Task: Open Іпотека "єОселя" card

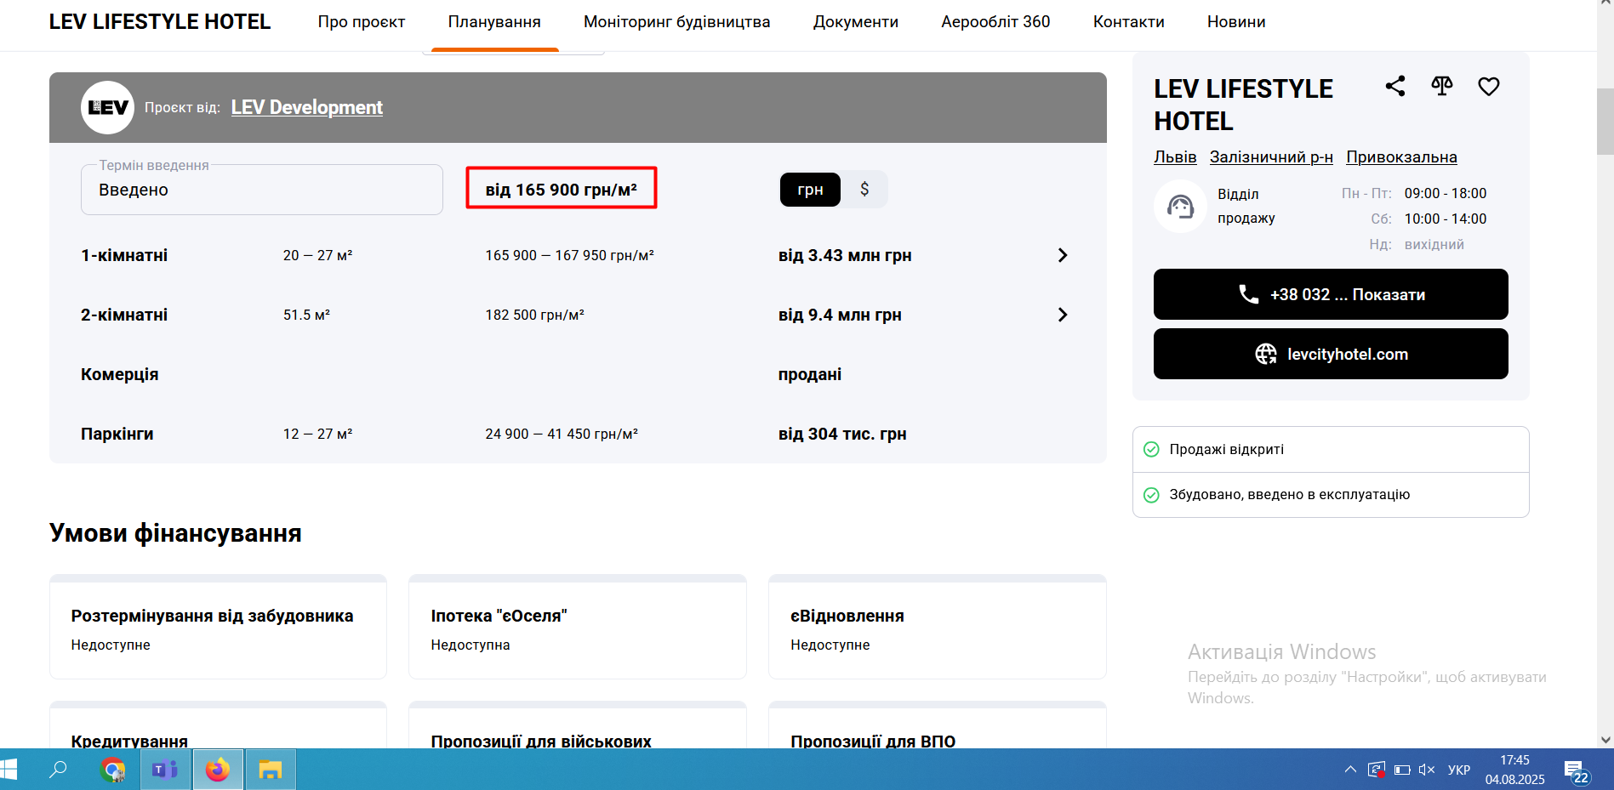Action: point(578,627)
